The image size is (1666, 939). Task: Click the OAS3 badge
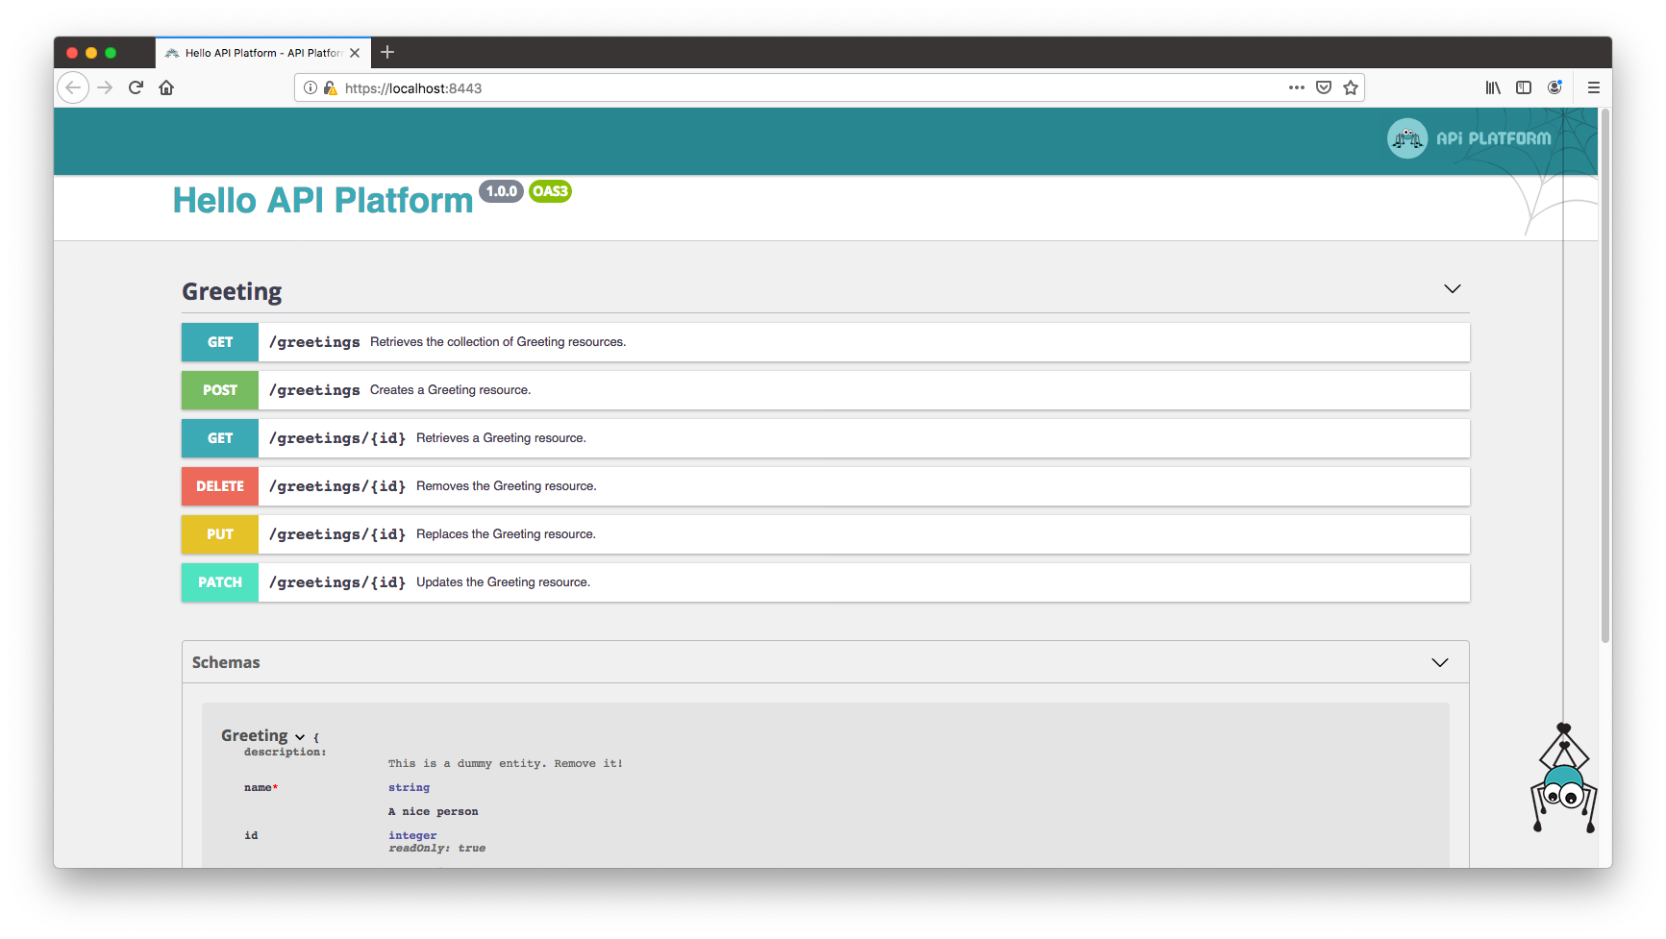[550, 191]
